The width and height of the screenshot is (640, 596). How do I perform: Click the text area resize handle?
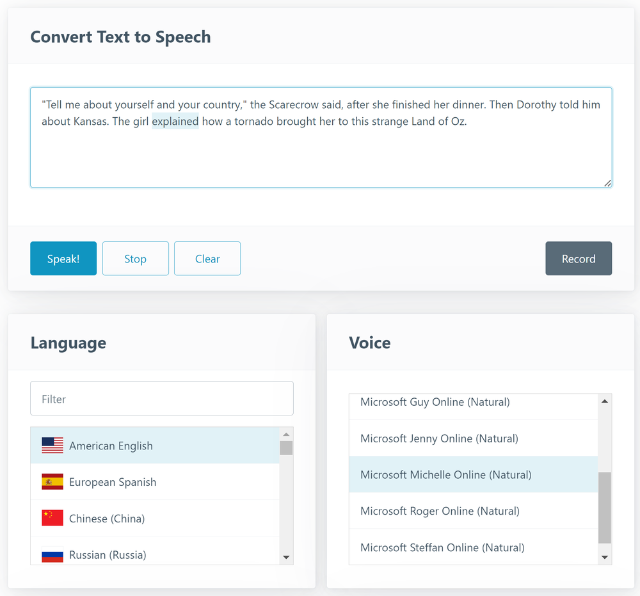608,183
